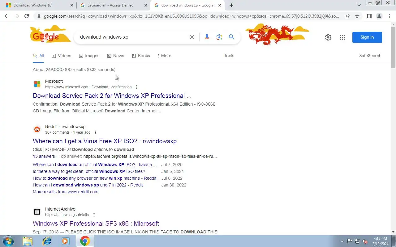This screenshot has width=396, height=247.
Task: Click the address bar URL
Action: (191, 16)
